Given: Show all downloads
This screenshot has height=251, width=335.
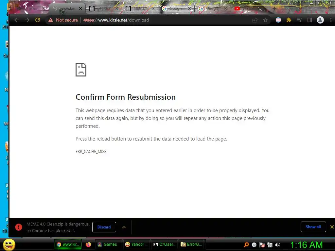Looking at the screenshot, I should [x=313, y=227].
